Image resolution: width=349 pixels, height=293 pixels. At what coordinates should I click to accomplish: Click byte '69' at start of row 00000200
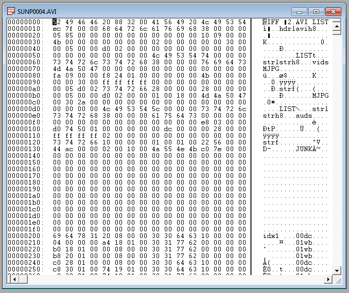pos(57,235)
